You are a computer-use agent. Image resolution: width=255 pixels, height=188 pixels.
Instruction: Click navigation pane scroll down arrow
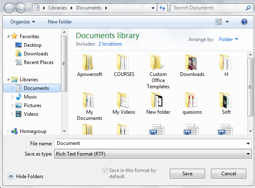(64, 131)
